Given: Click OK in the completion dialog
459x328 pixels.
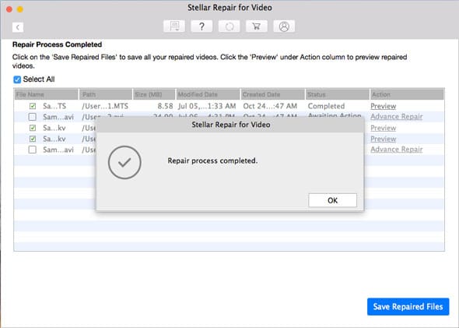Looking at the screenshot, I should 332,200.
